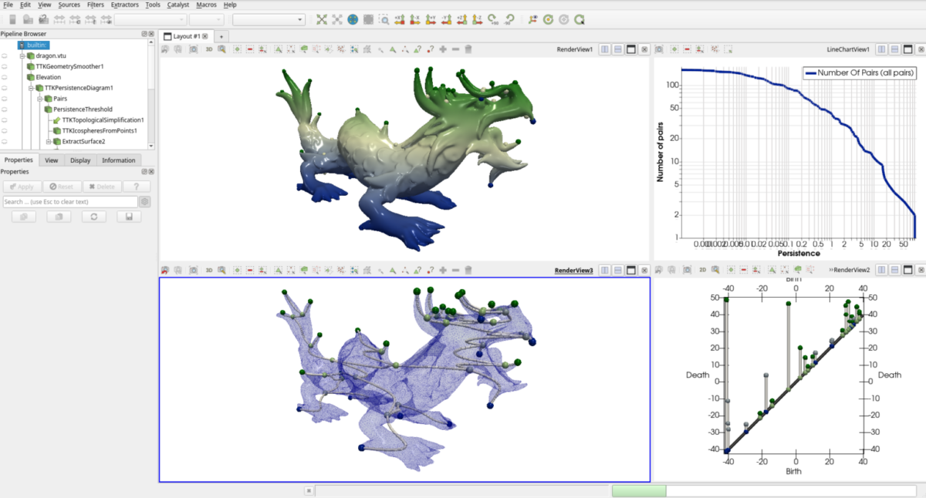Screen dimensions: 926x498
Task: Collapse the TTKPersistenceDiagram1 tree node
Action: pyautogui.click(x=31, y=88)
